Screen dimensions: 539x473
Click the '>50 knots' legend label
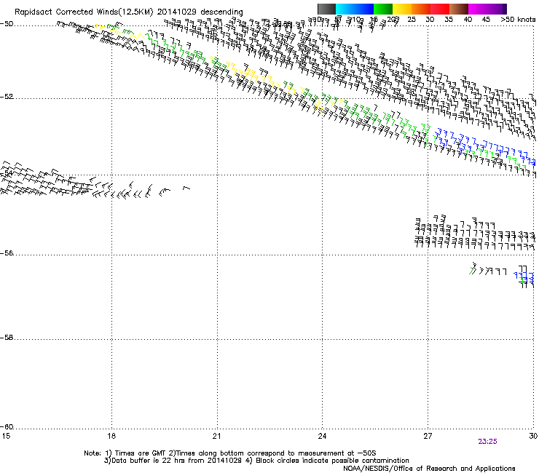tap(518, 20)
